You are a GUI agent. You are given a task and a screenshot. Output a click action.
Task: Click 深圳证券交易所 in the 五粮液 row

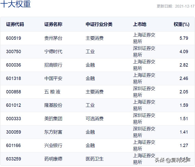[144, 92]
